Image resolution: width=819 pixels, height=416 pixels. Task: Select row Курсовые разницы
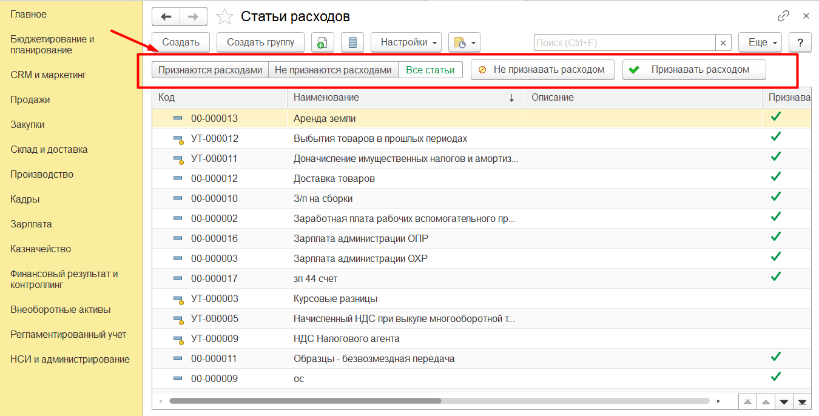click(x=481, y=299)
